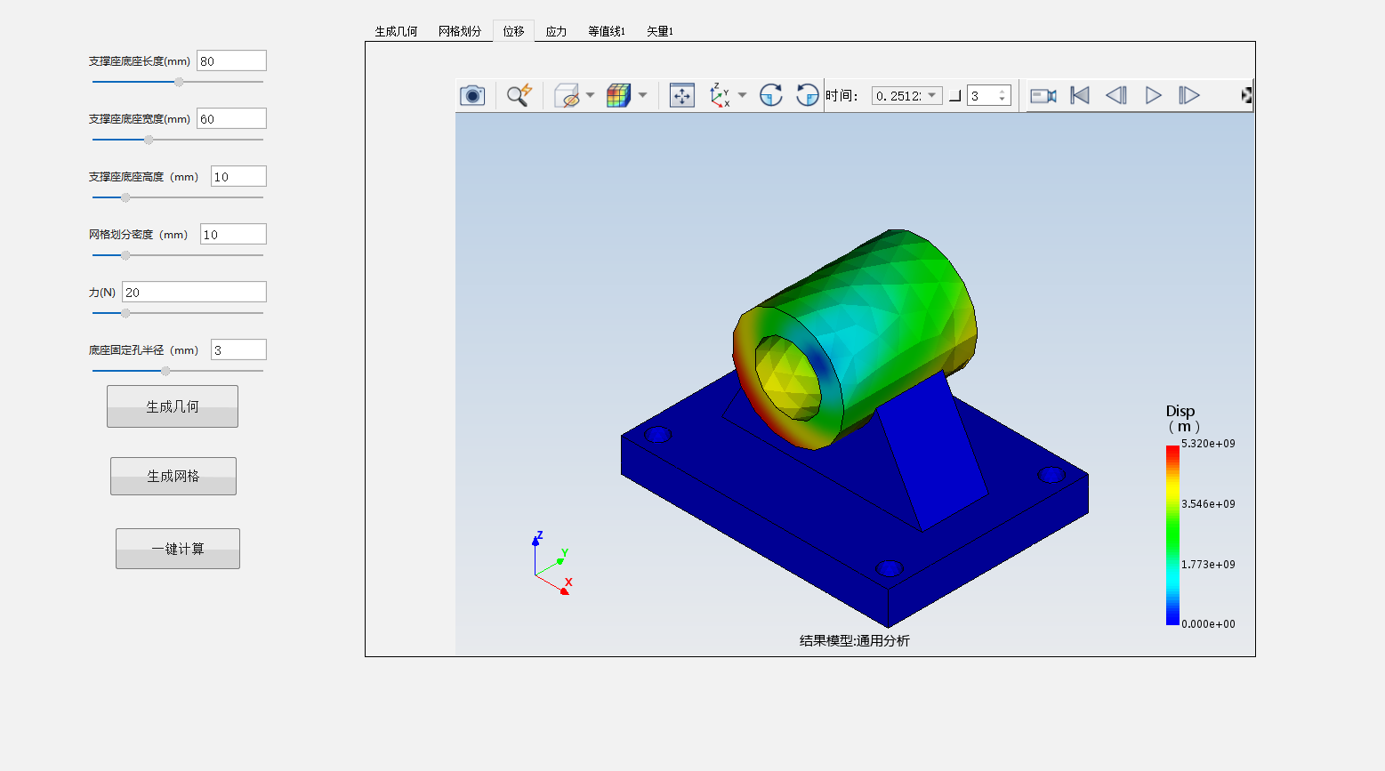The image size is (1385, 771).
Task: Open the 矢量1 tab
Action: [660, 31]
